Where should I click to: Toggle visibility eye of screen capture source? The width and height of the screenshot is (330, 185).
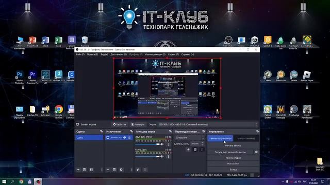[125, 137]
